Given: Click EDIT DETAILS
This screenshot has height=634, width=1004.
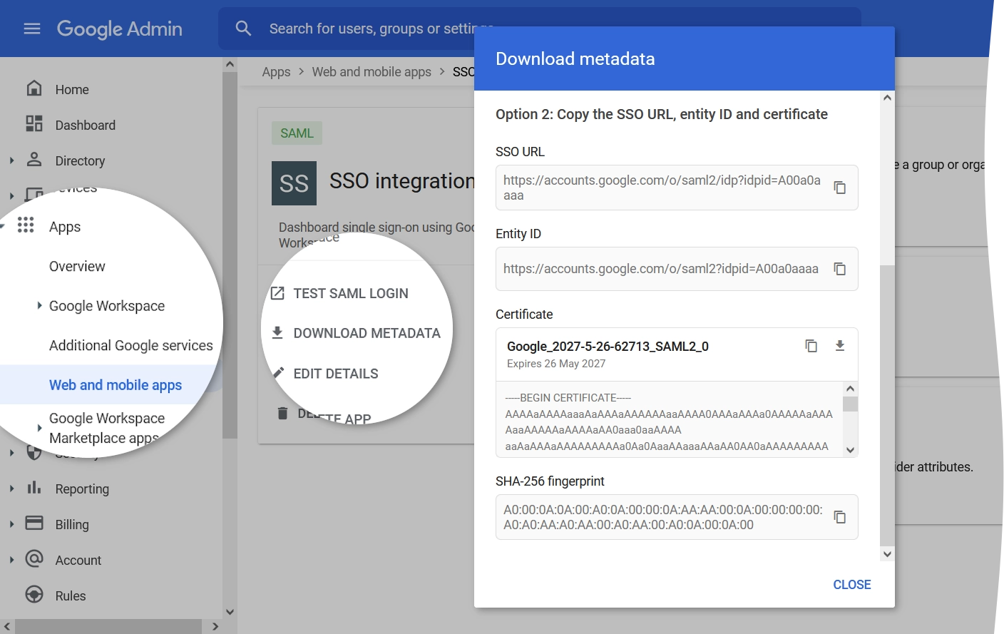Looking at the screenshot, I should [x=336, y=374].
